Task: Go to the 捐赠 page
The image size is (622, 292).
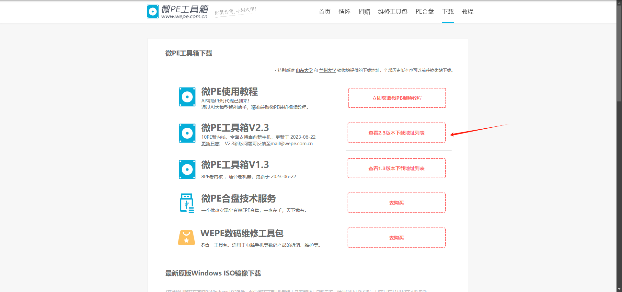Action: pyautogui.click(x=364, y=12)
